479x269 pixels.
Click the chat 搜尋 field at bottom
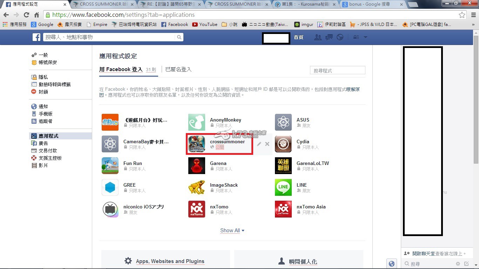(429, 264)
